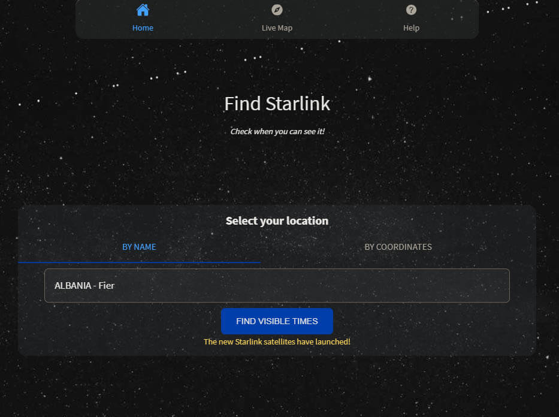Switch to the BY COORDINATES tab
Screen dimensions: 559x417
tap(398, 247)
